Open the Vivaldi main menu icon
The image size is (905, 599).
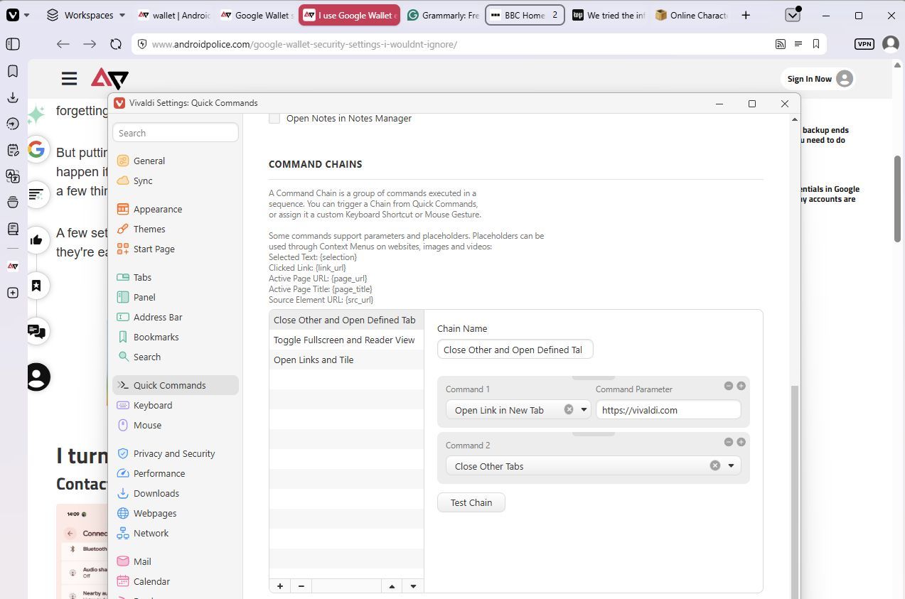(x=13, y=15)
